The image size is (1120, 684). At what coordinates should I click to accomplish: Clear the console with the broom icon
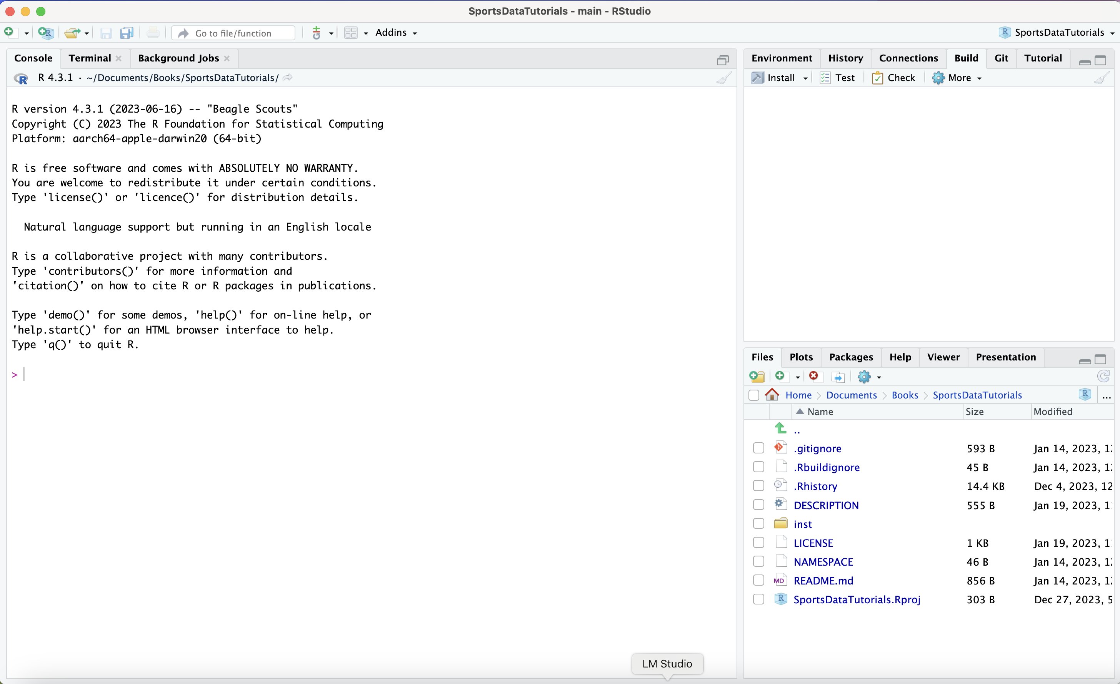click(724, 78)
